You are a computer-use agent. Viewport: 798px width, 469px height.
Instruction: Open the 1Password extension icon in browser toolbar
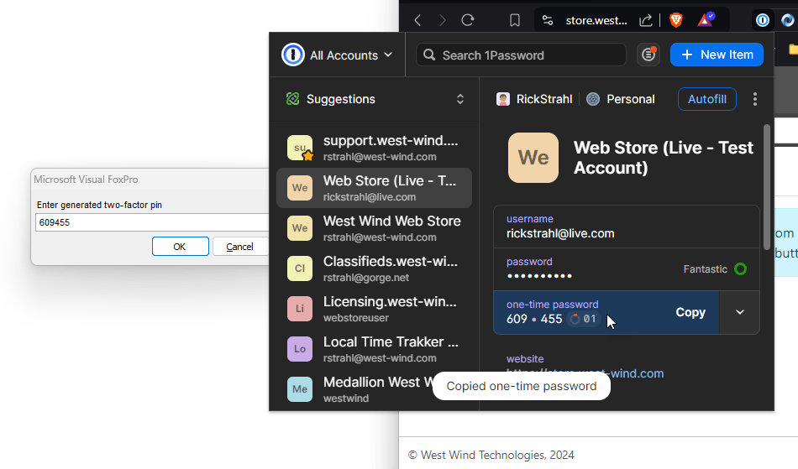pyautogui.click(x=762, y=20)
